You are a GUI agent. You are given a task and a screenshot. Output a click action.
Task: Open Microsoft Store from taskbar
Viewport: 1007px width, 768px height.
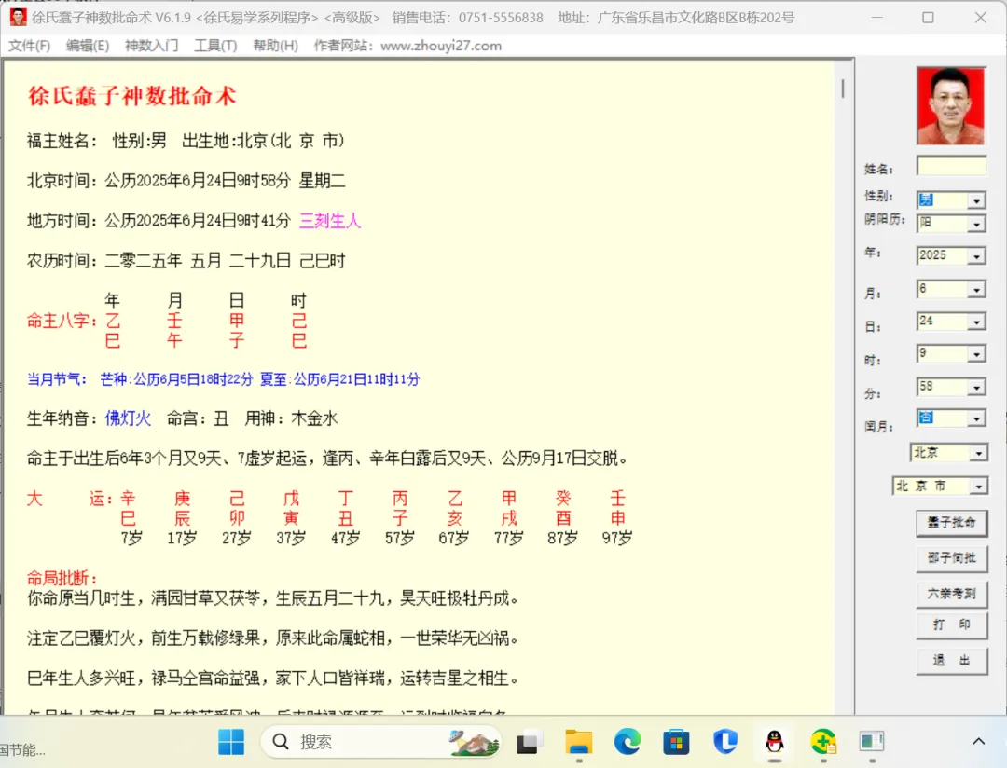676,742
